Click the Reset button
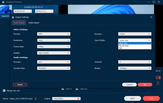This screenshot has height=103, width=163. pyautogui.click(x=20, y=85)
